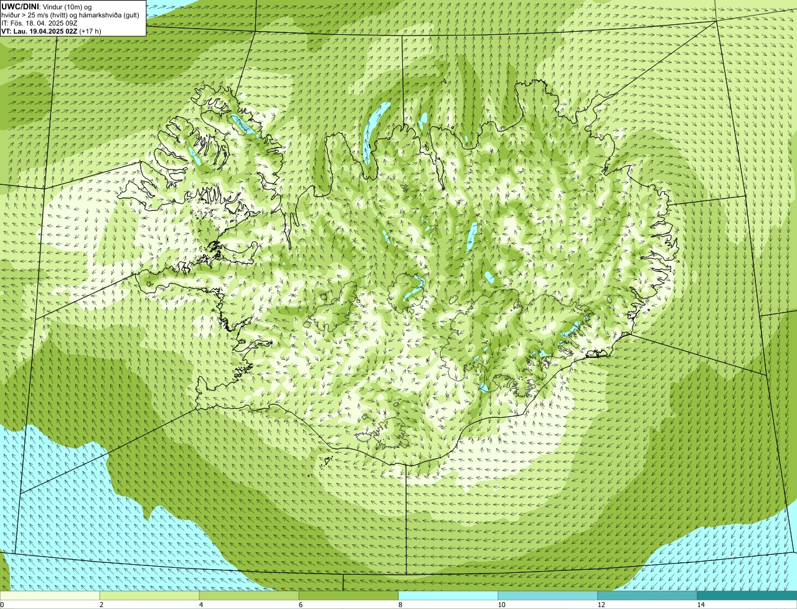The width and height of the screenshot is (797, 609).
Task: Click the 6–8 m/s dark green legend swatch
Action: coord(349,595)
